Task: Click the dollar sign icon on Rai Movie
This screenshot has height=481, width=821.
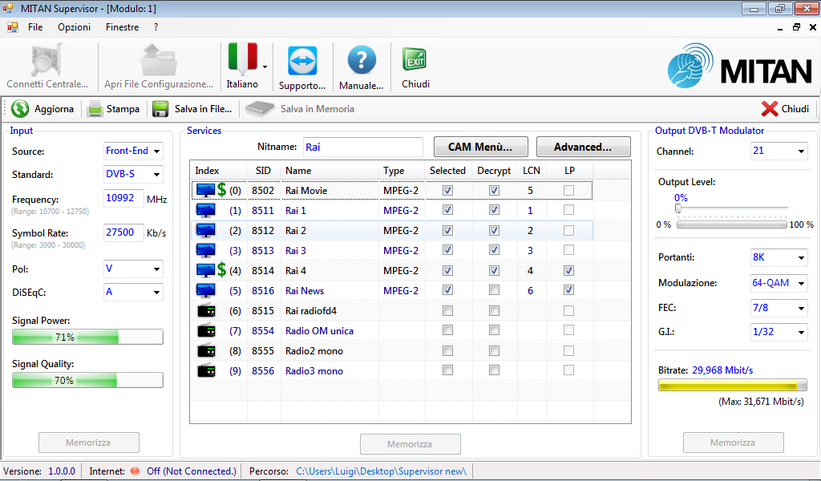Action: pyautogui.click(x=221, y=190)
